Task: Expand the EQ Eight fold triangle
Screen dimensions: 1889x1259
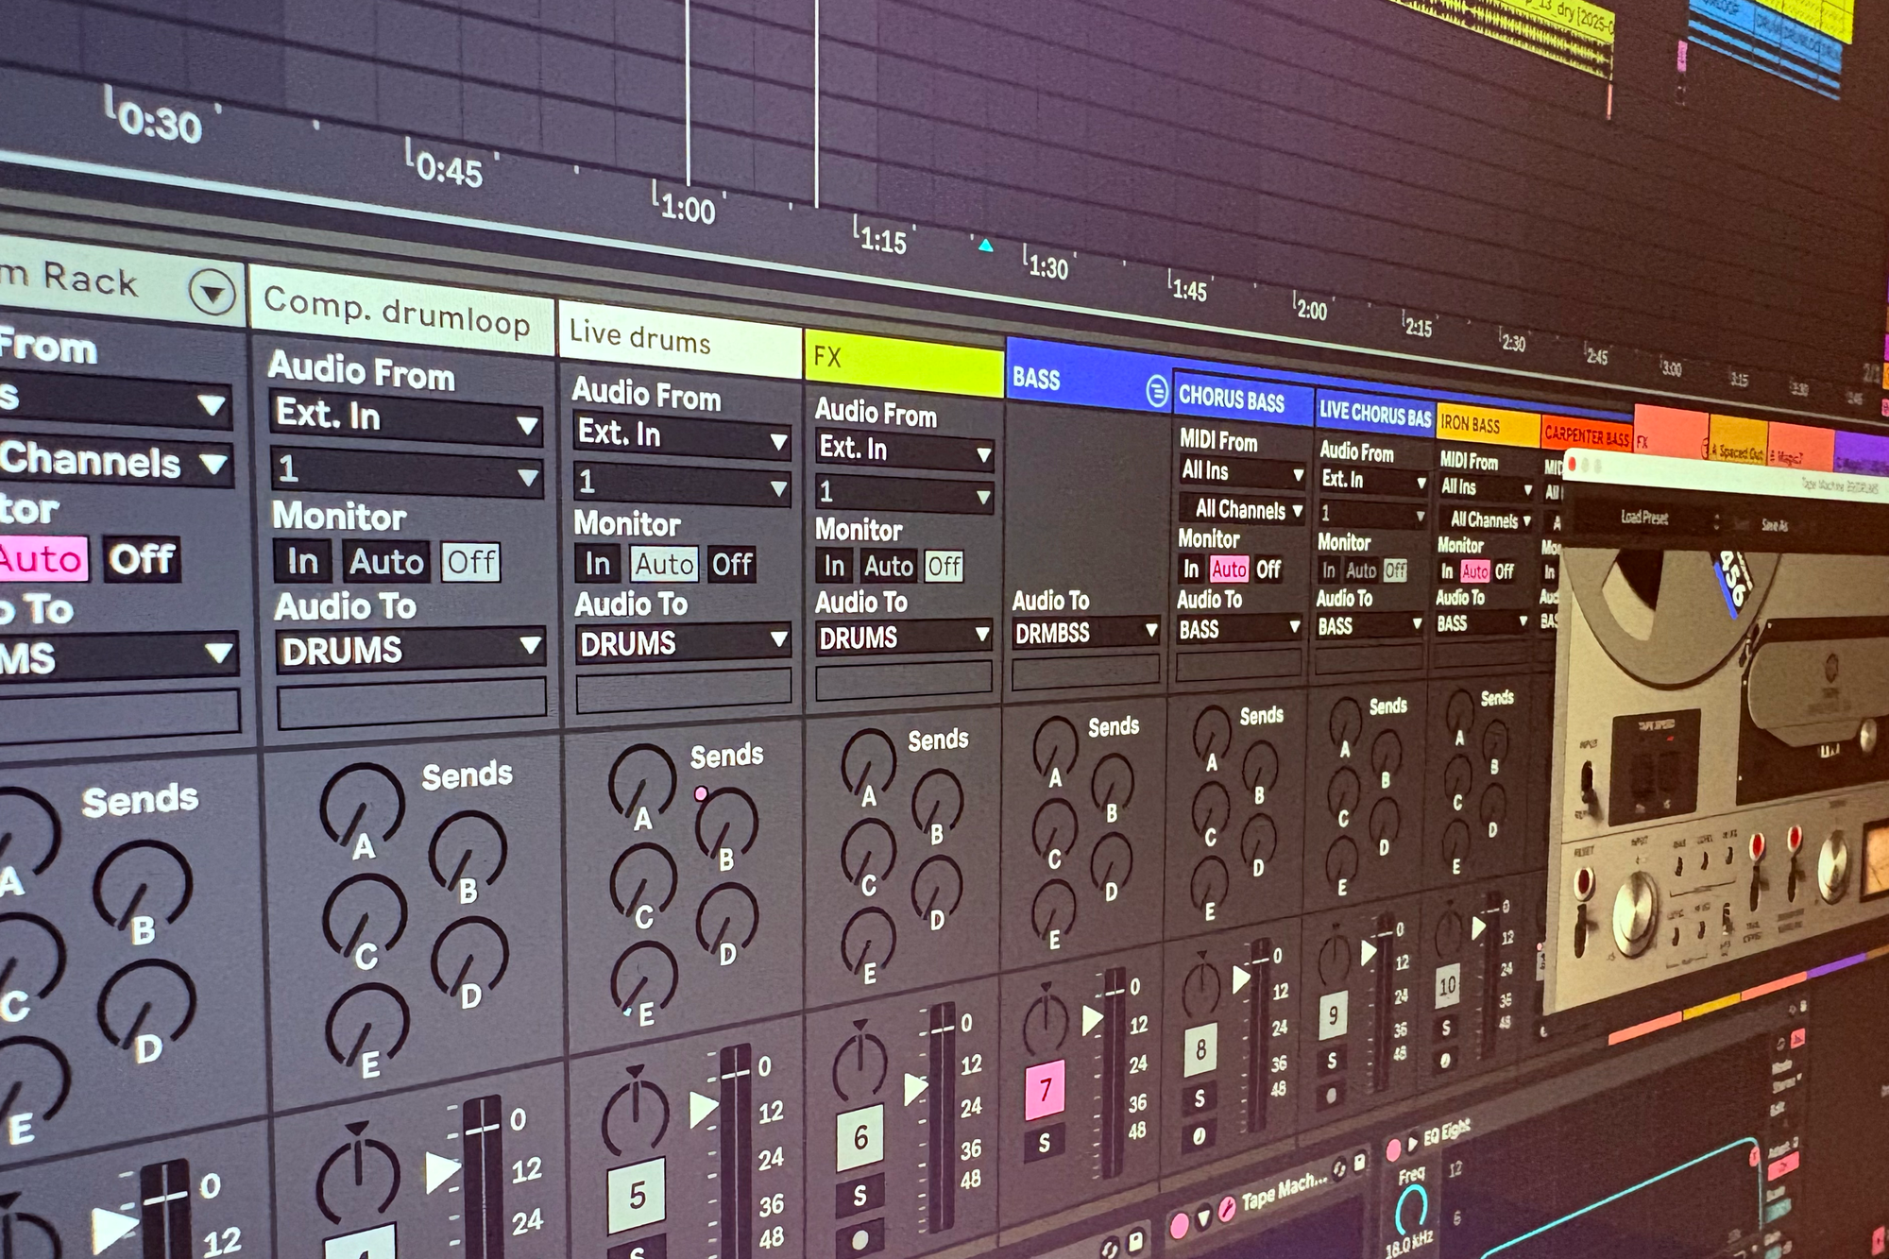Action: (x=1413, y=1144)
